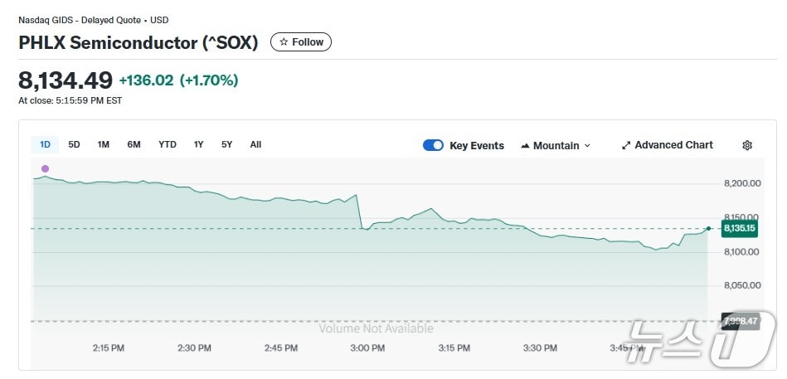This screenshot has width=787, height=379.
Task: Choose the 1M time range
Action: [104, 144]
